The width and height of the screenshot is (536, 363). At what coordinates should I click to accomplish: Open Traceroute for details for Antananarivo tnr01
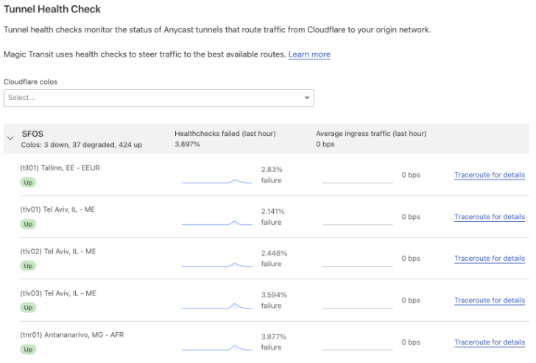(x=489, y=342)
